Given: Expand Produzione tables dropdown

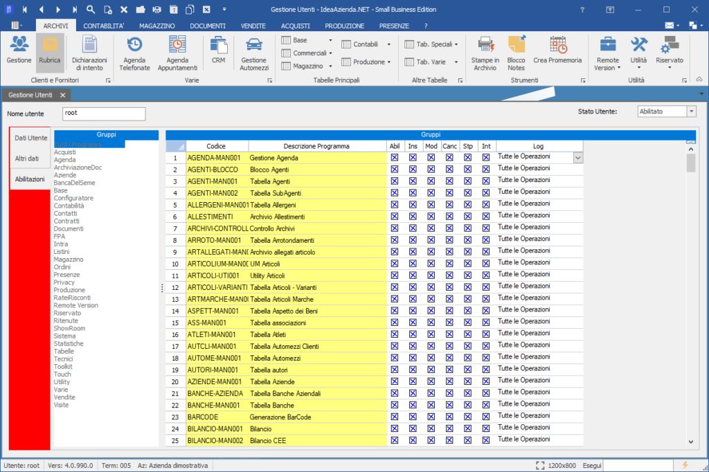Looking at the screenshot, I should 389,62.
